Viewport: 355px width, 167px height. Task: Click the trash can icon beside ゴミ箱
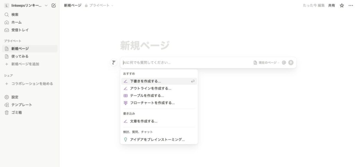click(7, 112)
